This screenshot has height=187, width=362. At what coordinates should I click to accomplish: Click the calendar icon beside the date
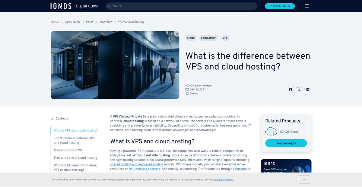187,90
